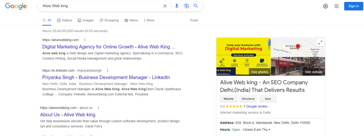364x136 pixels.
Task: Select the All tab
Action: (x=47, y=20)
